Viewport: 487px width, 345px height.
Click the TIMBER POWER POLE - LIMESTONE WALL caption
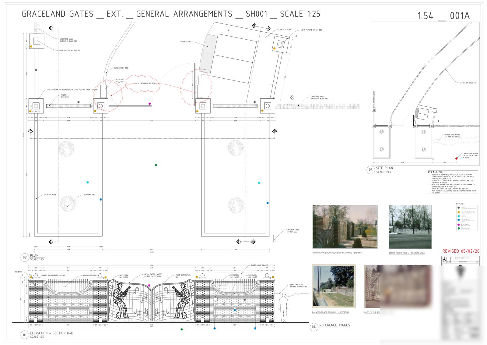point(407,253)
